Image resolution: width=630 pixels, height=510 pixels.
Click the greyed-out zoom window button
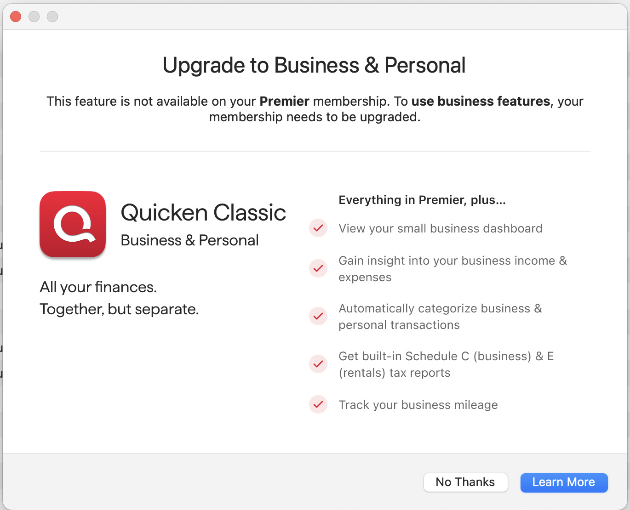click(x=52, y=17)
